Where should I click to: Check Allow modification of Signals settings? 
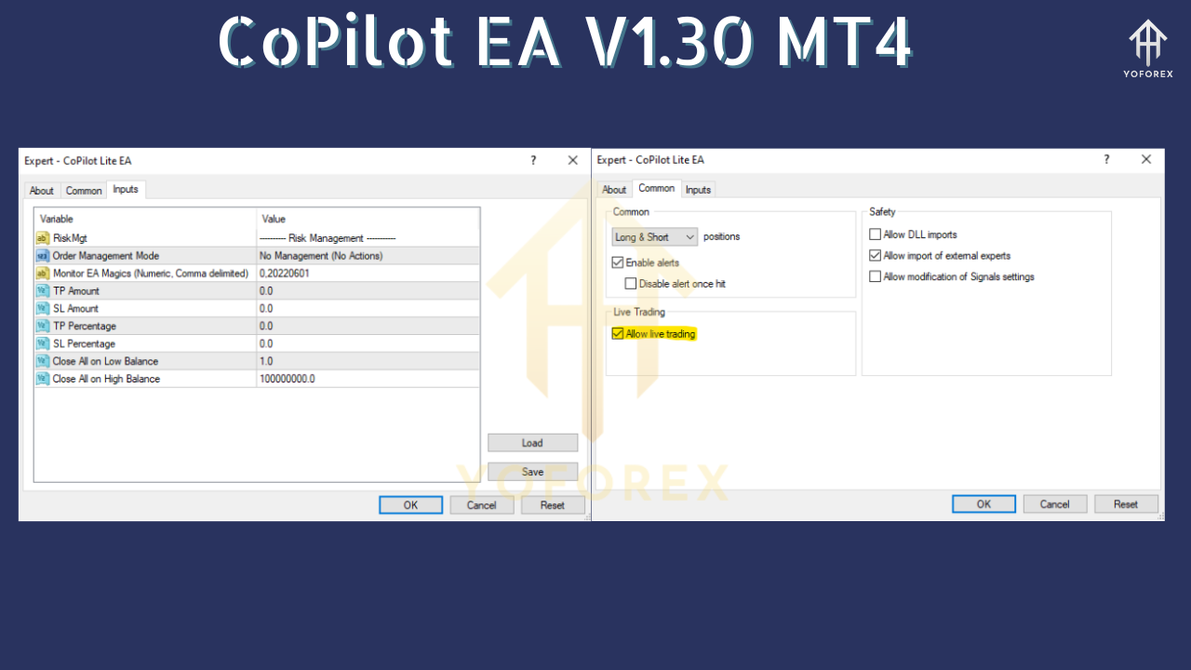(875, 275)
